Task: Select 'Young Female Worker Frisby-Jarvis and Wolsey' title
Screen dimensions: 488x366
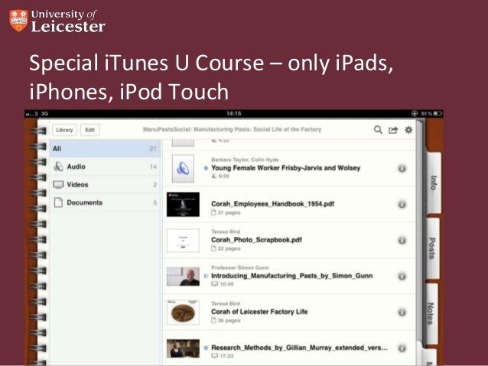Action: click(x=286, y=168)
